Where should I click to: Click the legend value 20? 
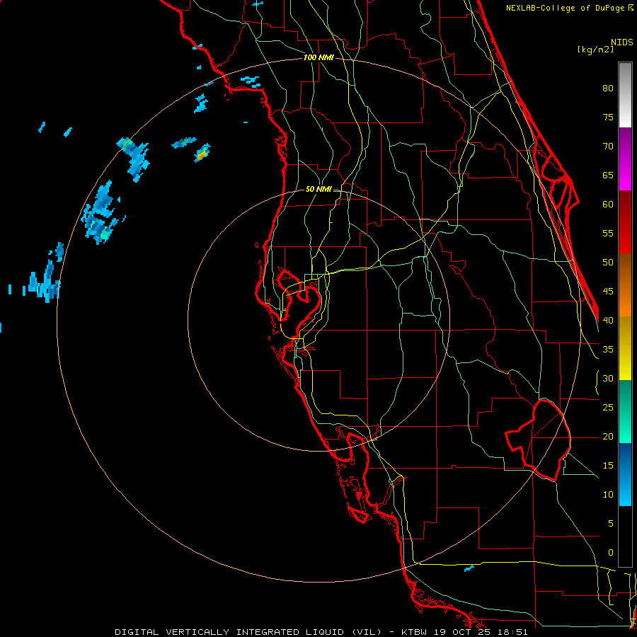[608, 436]
